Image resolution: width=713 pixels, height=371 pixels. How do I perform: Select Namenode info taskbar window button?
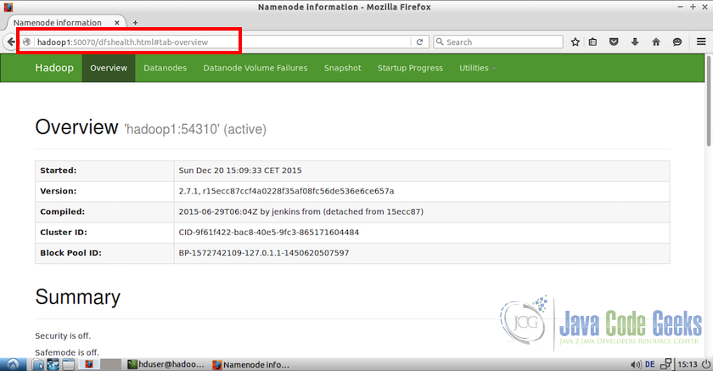click(x=250, y=365)
